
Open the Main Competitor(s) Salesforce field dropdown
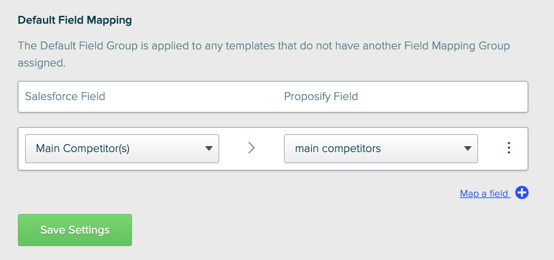tap(122, 148)
